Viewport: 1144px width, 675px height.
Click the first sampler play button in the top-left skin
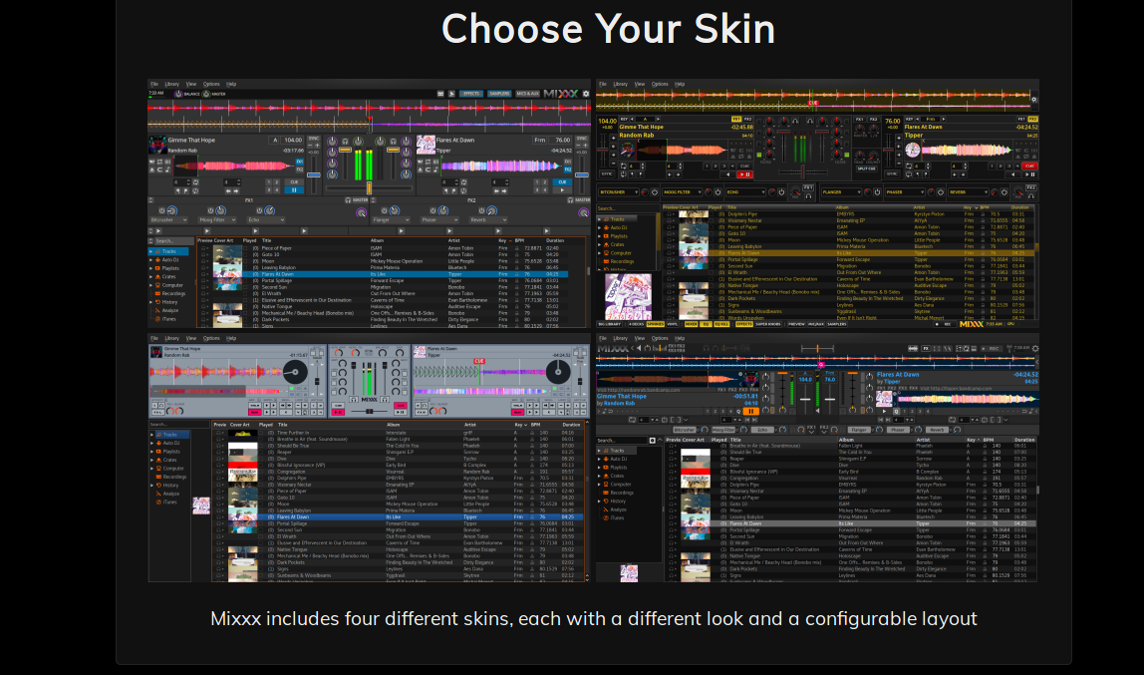click(x=158, y=230)
